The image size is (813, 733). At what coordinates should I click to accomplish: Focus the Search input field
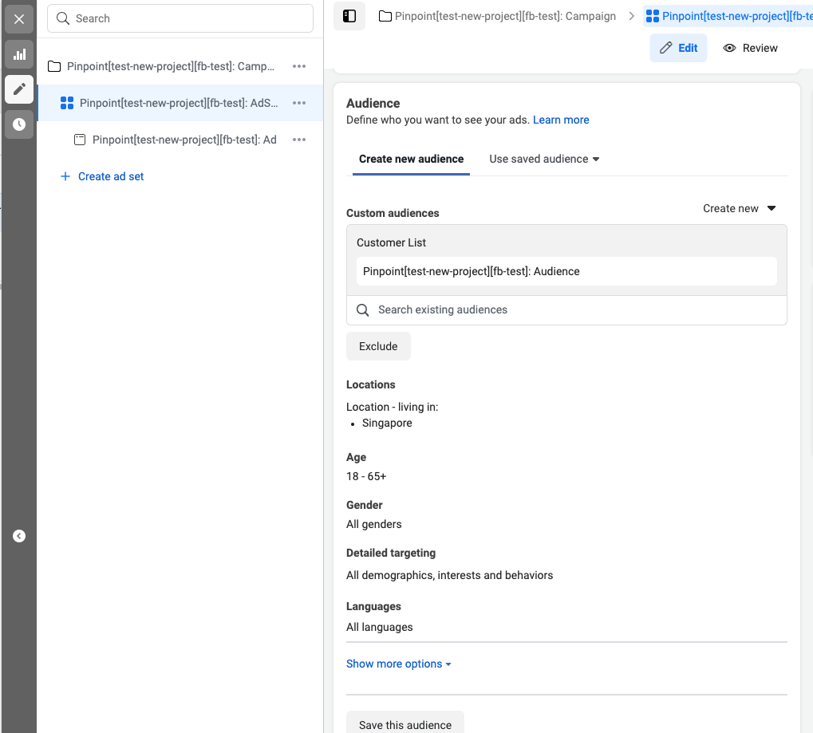[180, 18]
